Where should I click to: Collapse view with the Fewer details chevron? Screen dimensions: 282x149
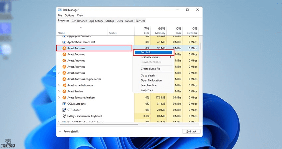tap(60, 131)
